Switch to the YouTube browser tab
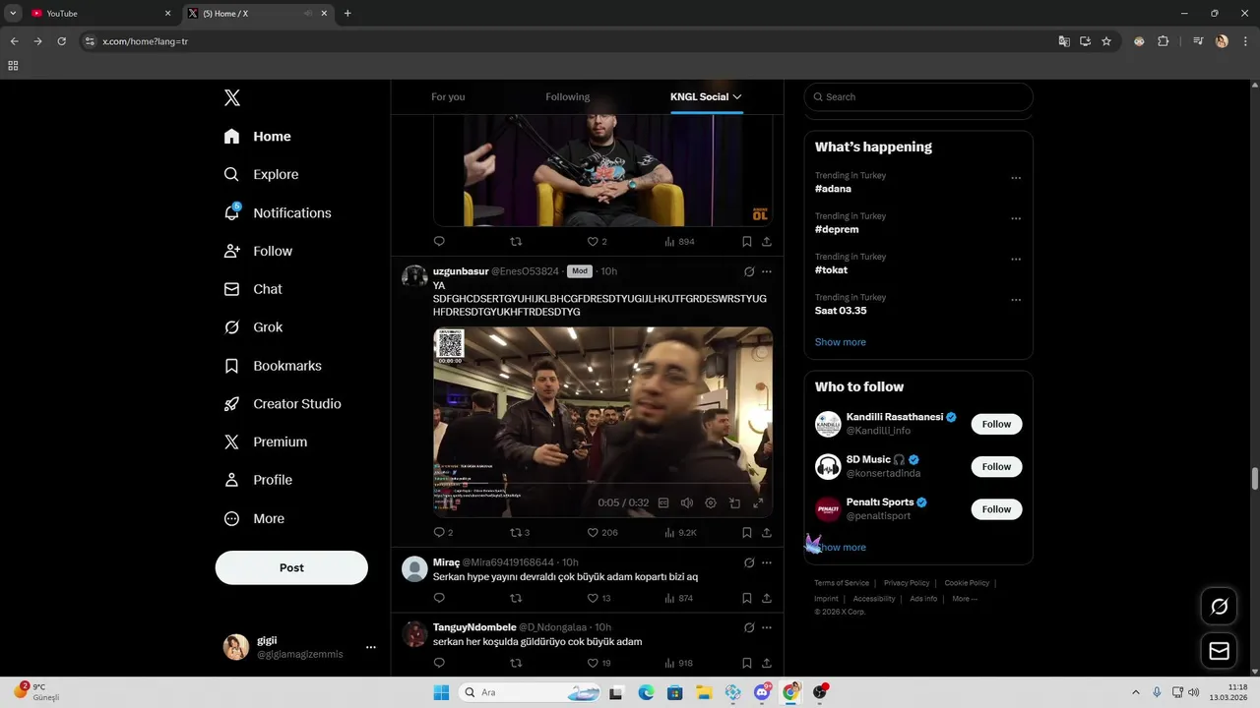The image size is (1260, 708). pyautogui.click(x=98, y=13)
